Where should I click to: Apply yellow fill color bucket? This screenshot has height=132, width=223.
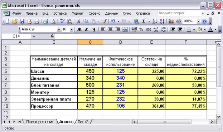(199, 29)
